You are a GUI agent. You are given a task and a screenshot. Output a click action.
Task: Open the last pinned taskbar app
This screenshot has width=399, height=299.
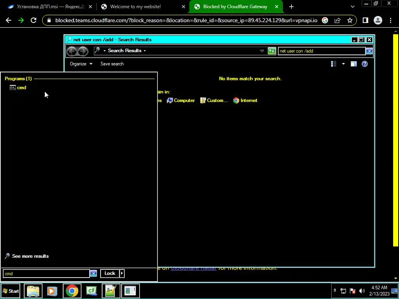click(x=131, y=291)
